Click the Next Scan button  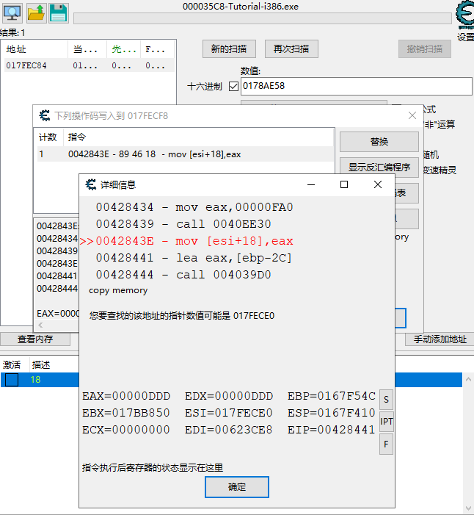point(291,49)
